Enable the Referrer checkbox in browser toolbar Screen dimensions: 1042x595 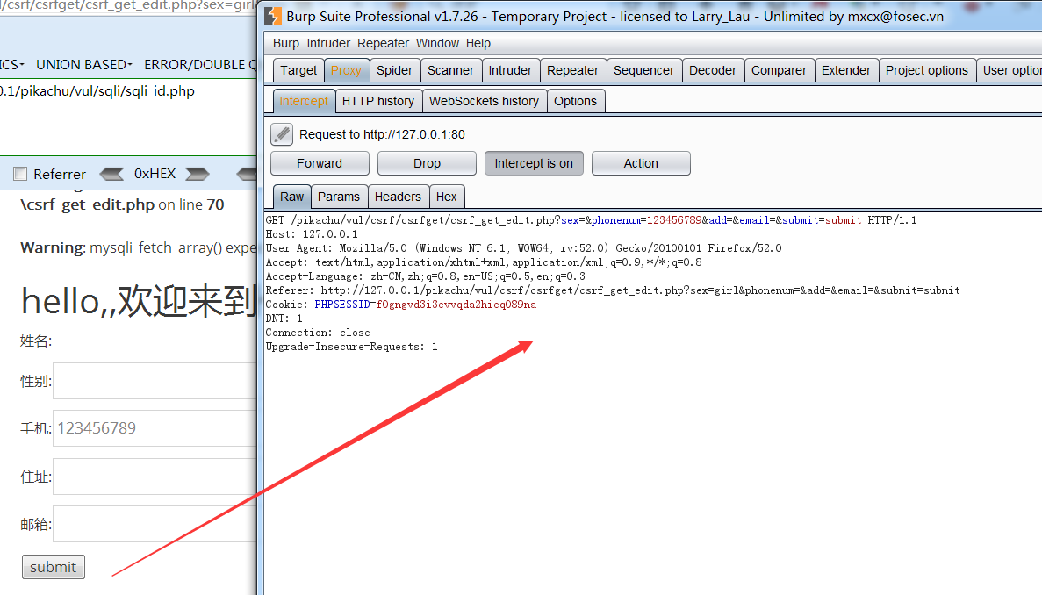point(20,174)
